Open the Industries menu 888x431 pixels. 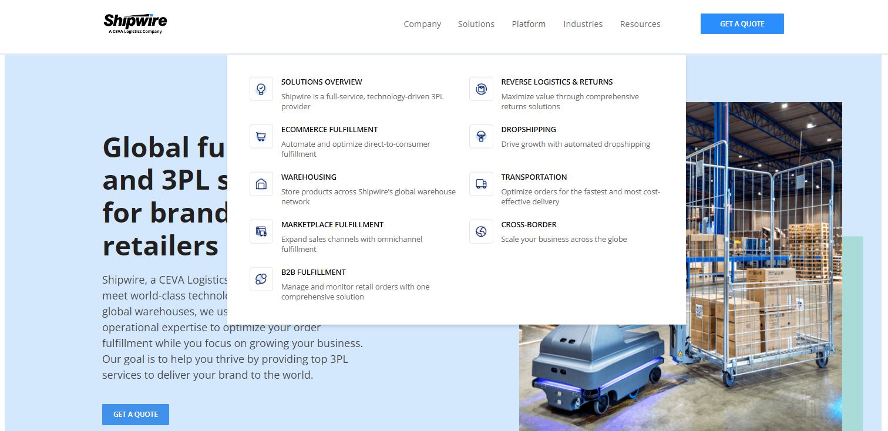pos(583,24)
